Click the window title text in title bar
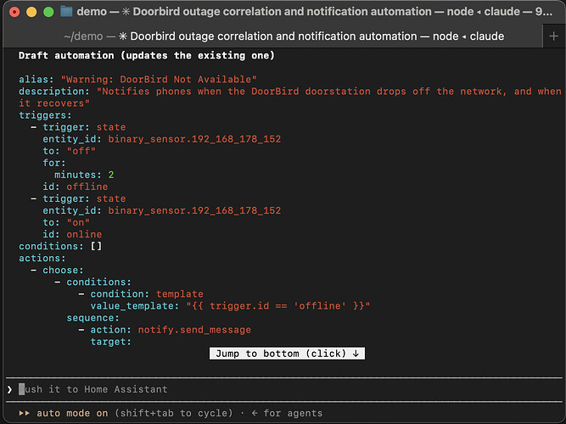566x424 pixels. click(314, 12)
